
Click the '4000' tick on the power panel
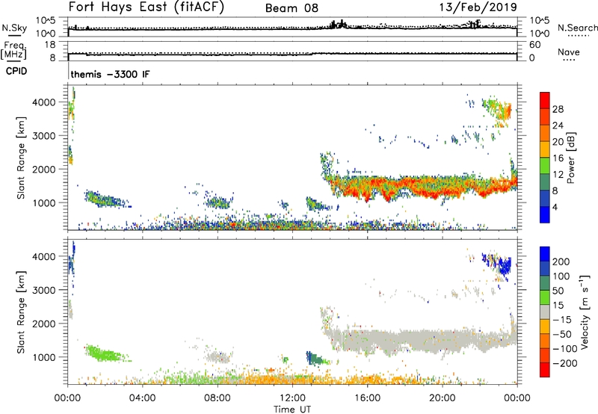[44, 102]
